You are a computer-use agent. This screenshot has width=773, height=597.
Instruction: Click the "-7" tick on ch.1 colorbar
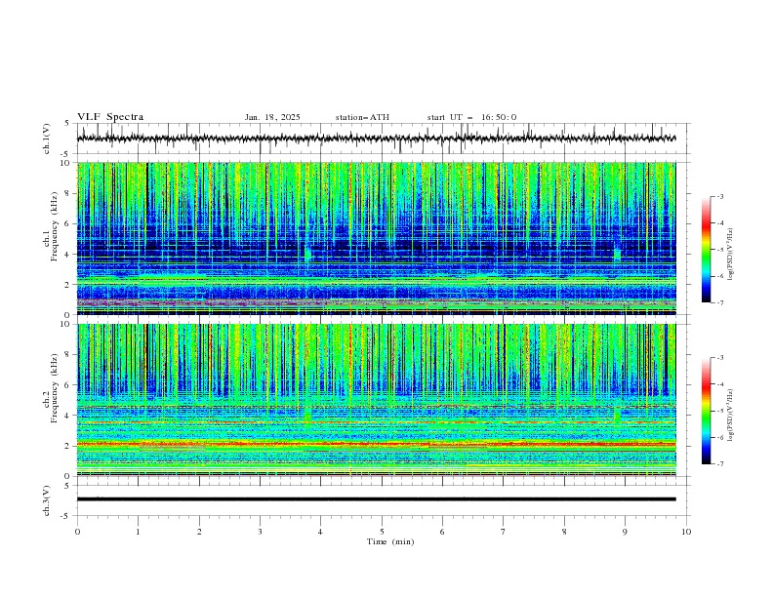(x=719, y=302)
